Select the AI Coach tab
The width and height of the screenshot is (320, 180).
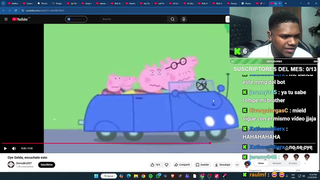[293, 163]
